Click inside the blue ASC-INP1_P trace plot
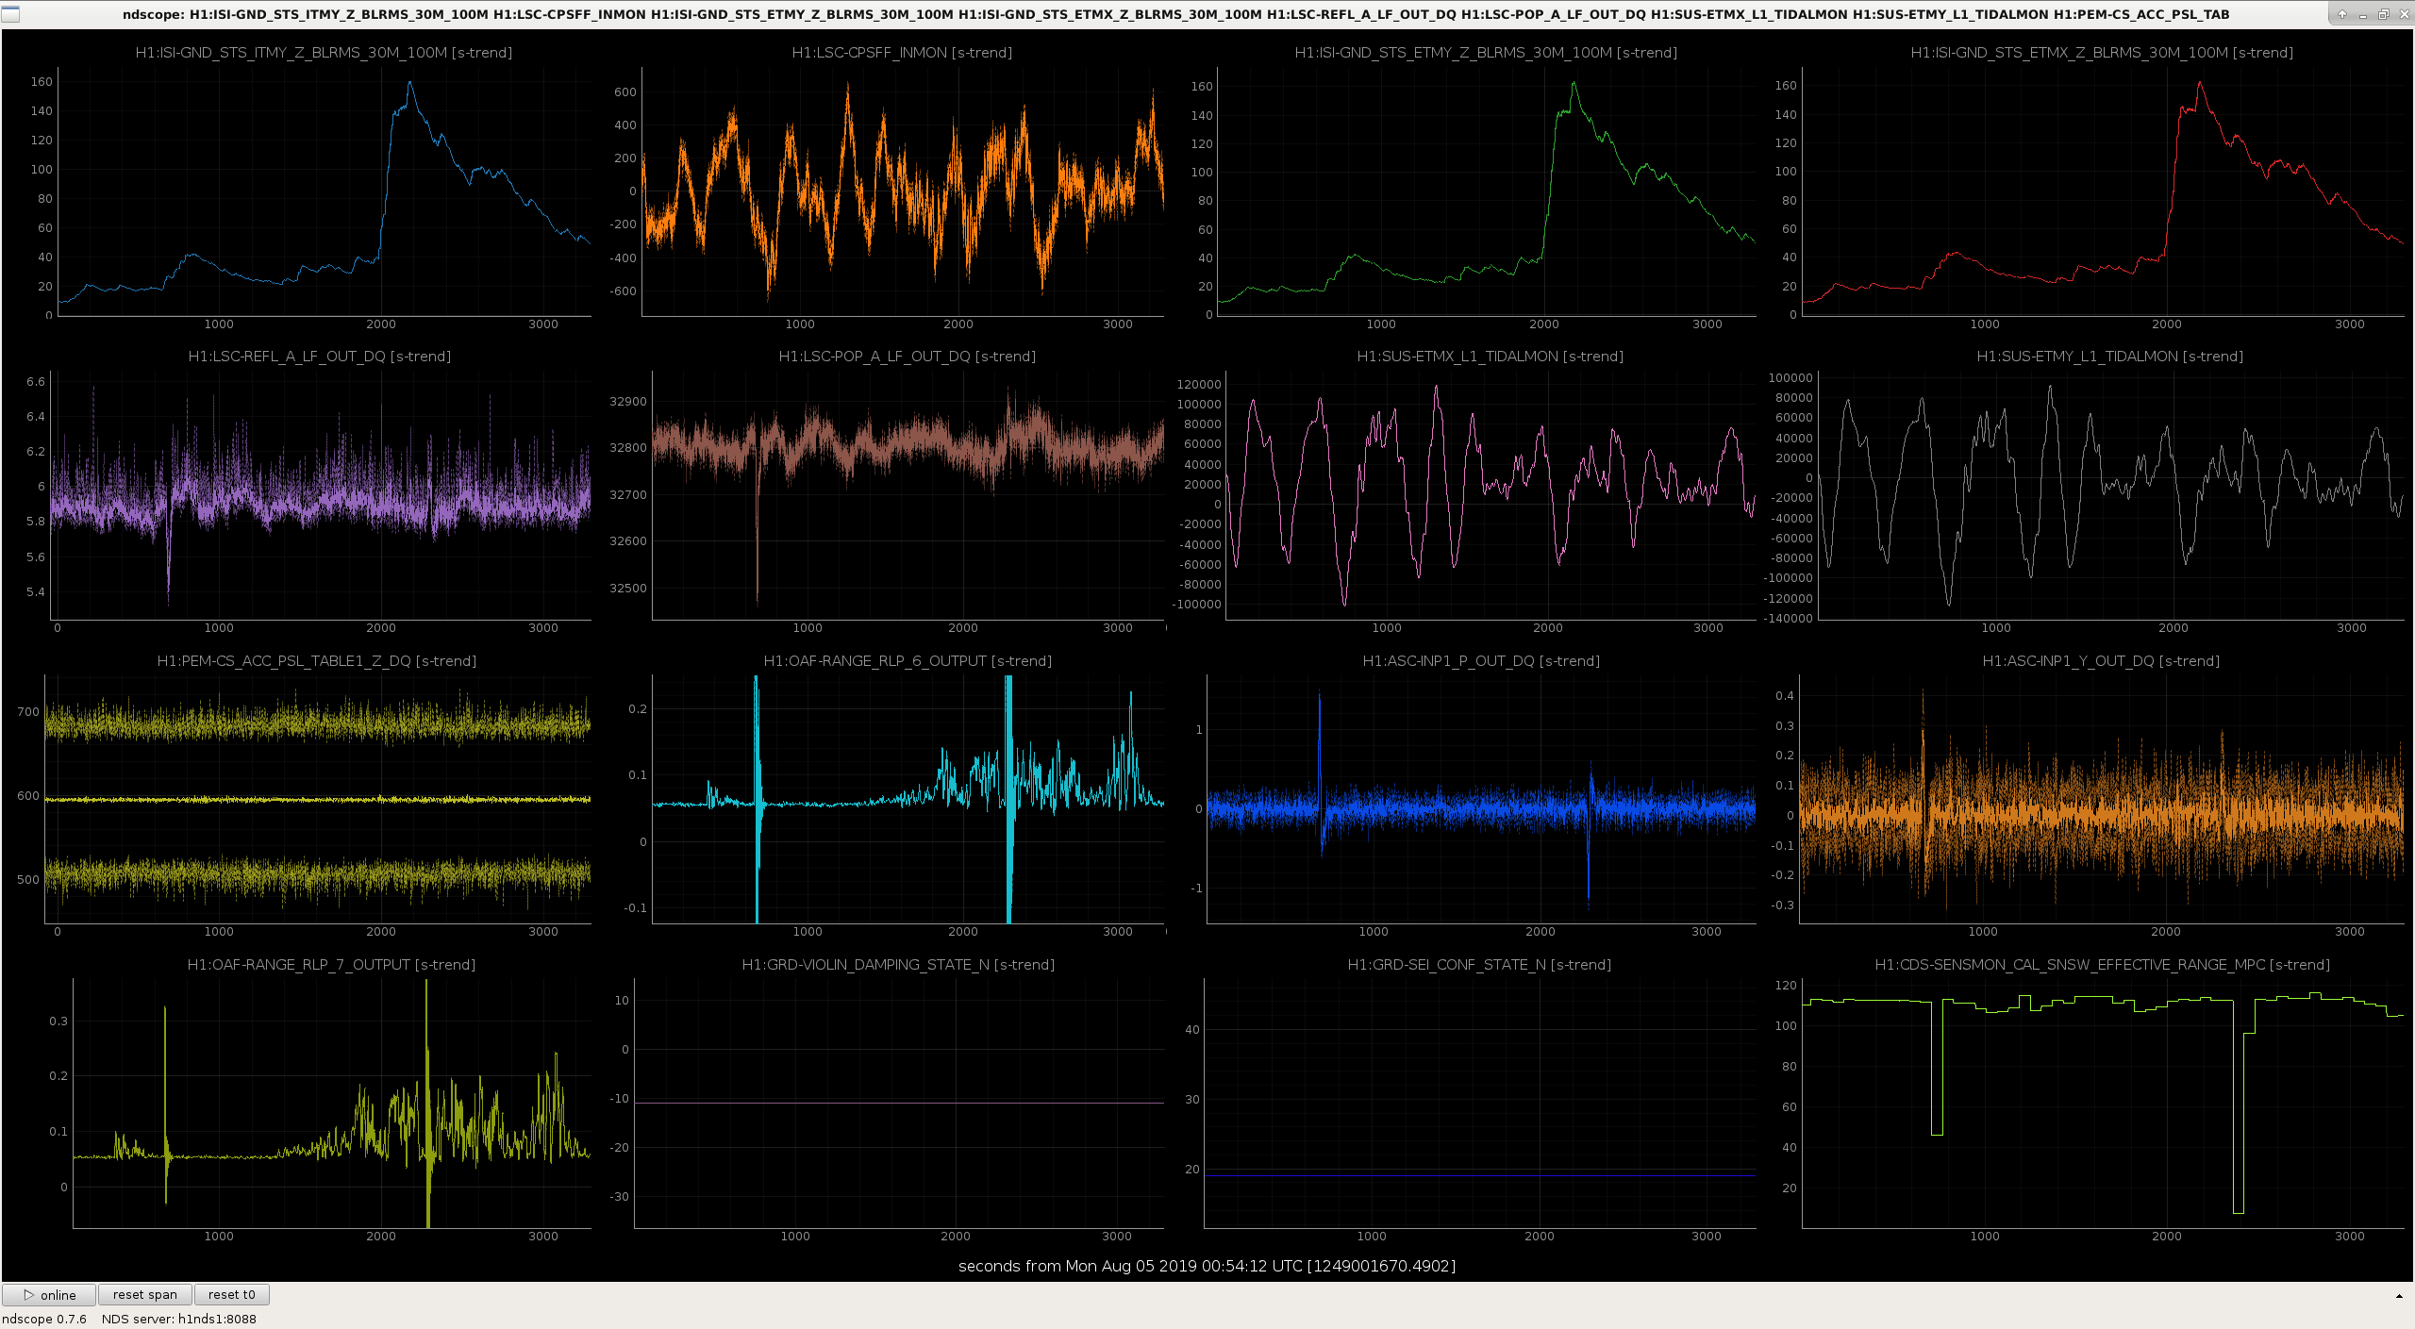Screen dimensions: 2415x1329 [1481, 799]
